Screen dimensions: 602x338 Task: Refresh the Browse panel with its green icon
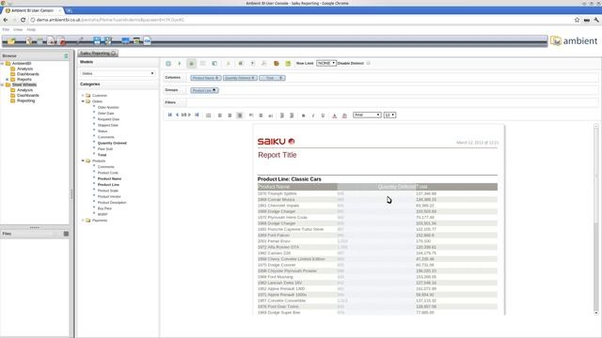66,56
